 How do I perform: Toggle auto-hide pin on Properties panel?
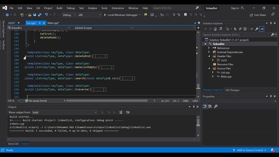click(271, 96)
